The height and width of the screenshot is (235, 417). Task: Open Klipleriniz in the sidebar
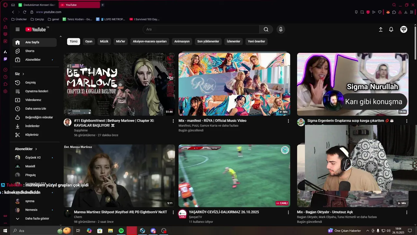[35, 135]
